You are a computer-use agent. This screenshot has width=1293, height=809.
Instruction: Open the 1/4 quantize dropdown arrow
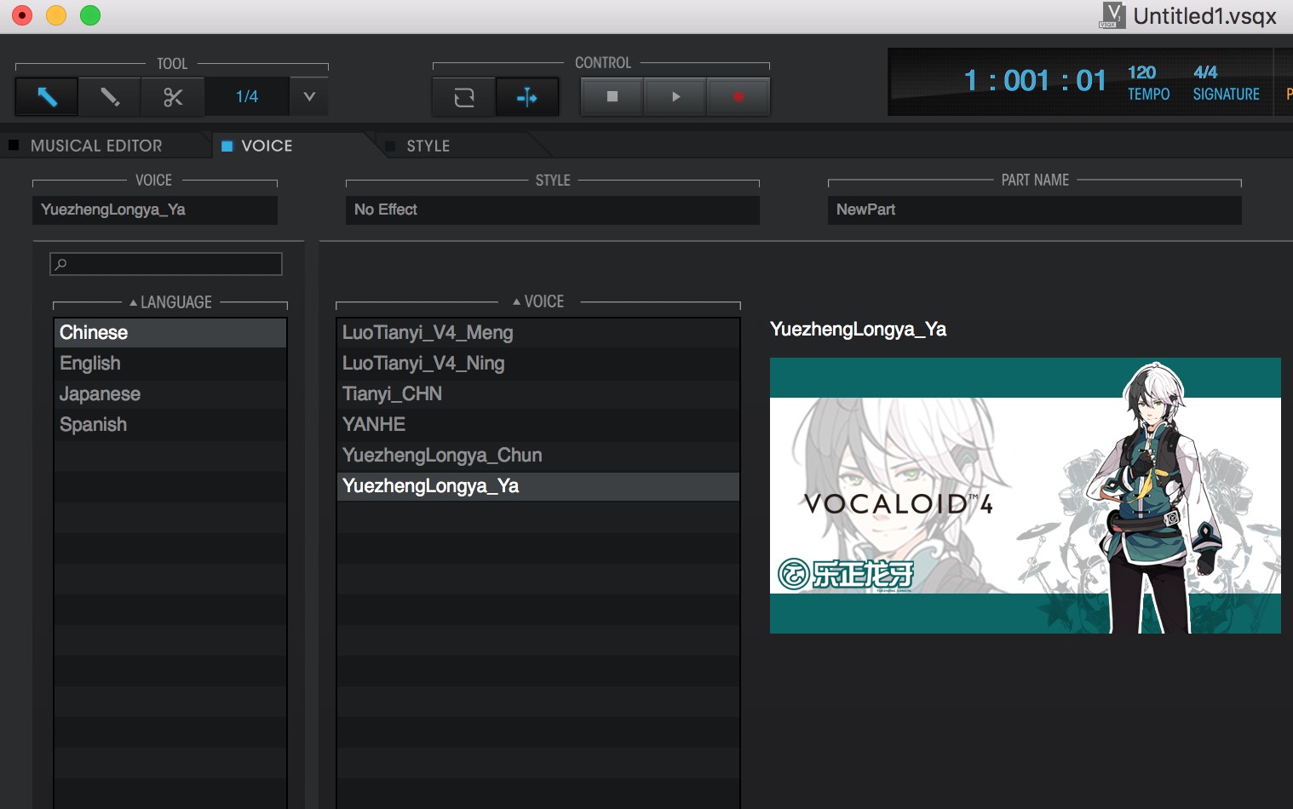coord(309,97)
